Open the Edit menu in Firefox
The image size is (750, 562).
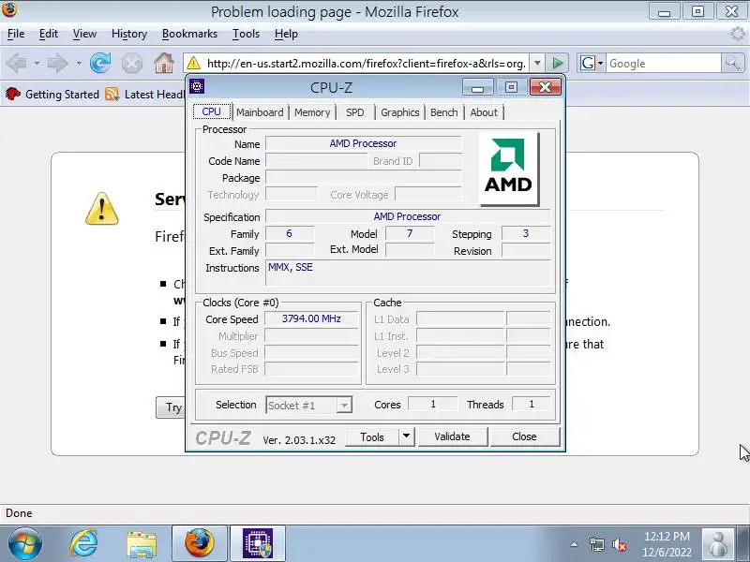point(49,34)
